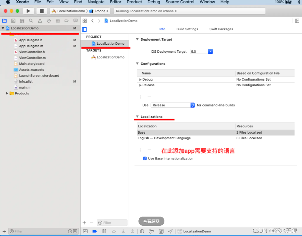Step over in the debugger
This screenshot has height=236, width=302.
point(114,231)
